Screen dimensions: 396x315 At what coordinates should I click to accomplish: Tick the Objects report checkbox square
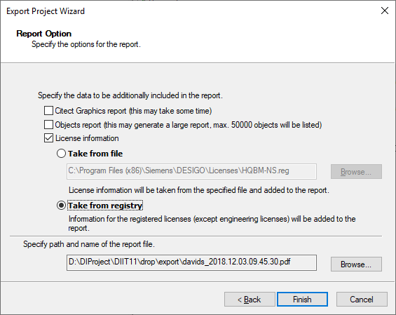point(48,125)
